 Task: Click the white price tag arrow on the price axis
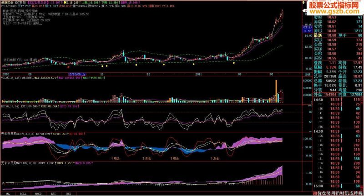point(304,10)
